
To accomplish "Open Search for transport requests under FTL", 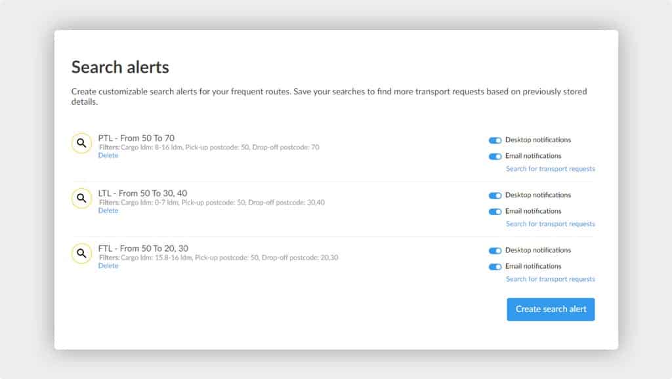I will pyautogui.click(x=551, y=279).
